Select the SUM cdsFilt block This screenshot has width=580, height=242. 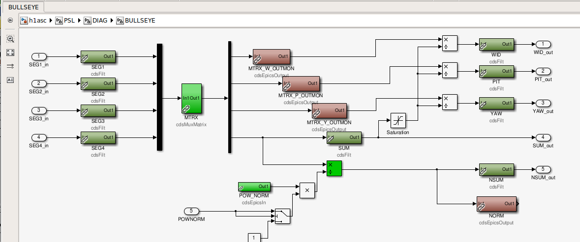pos(344,137)
